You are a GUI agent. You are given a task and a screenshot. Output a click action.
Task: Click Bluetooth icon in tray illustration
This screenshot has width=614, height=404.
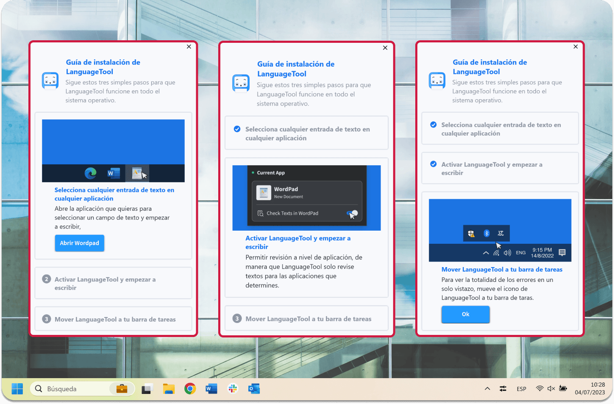(486, 233)
